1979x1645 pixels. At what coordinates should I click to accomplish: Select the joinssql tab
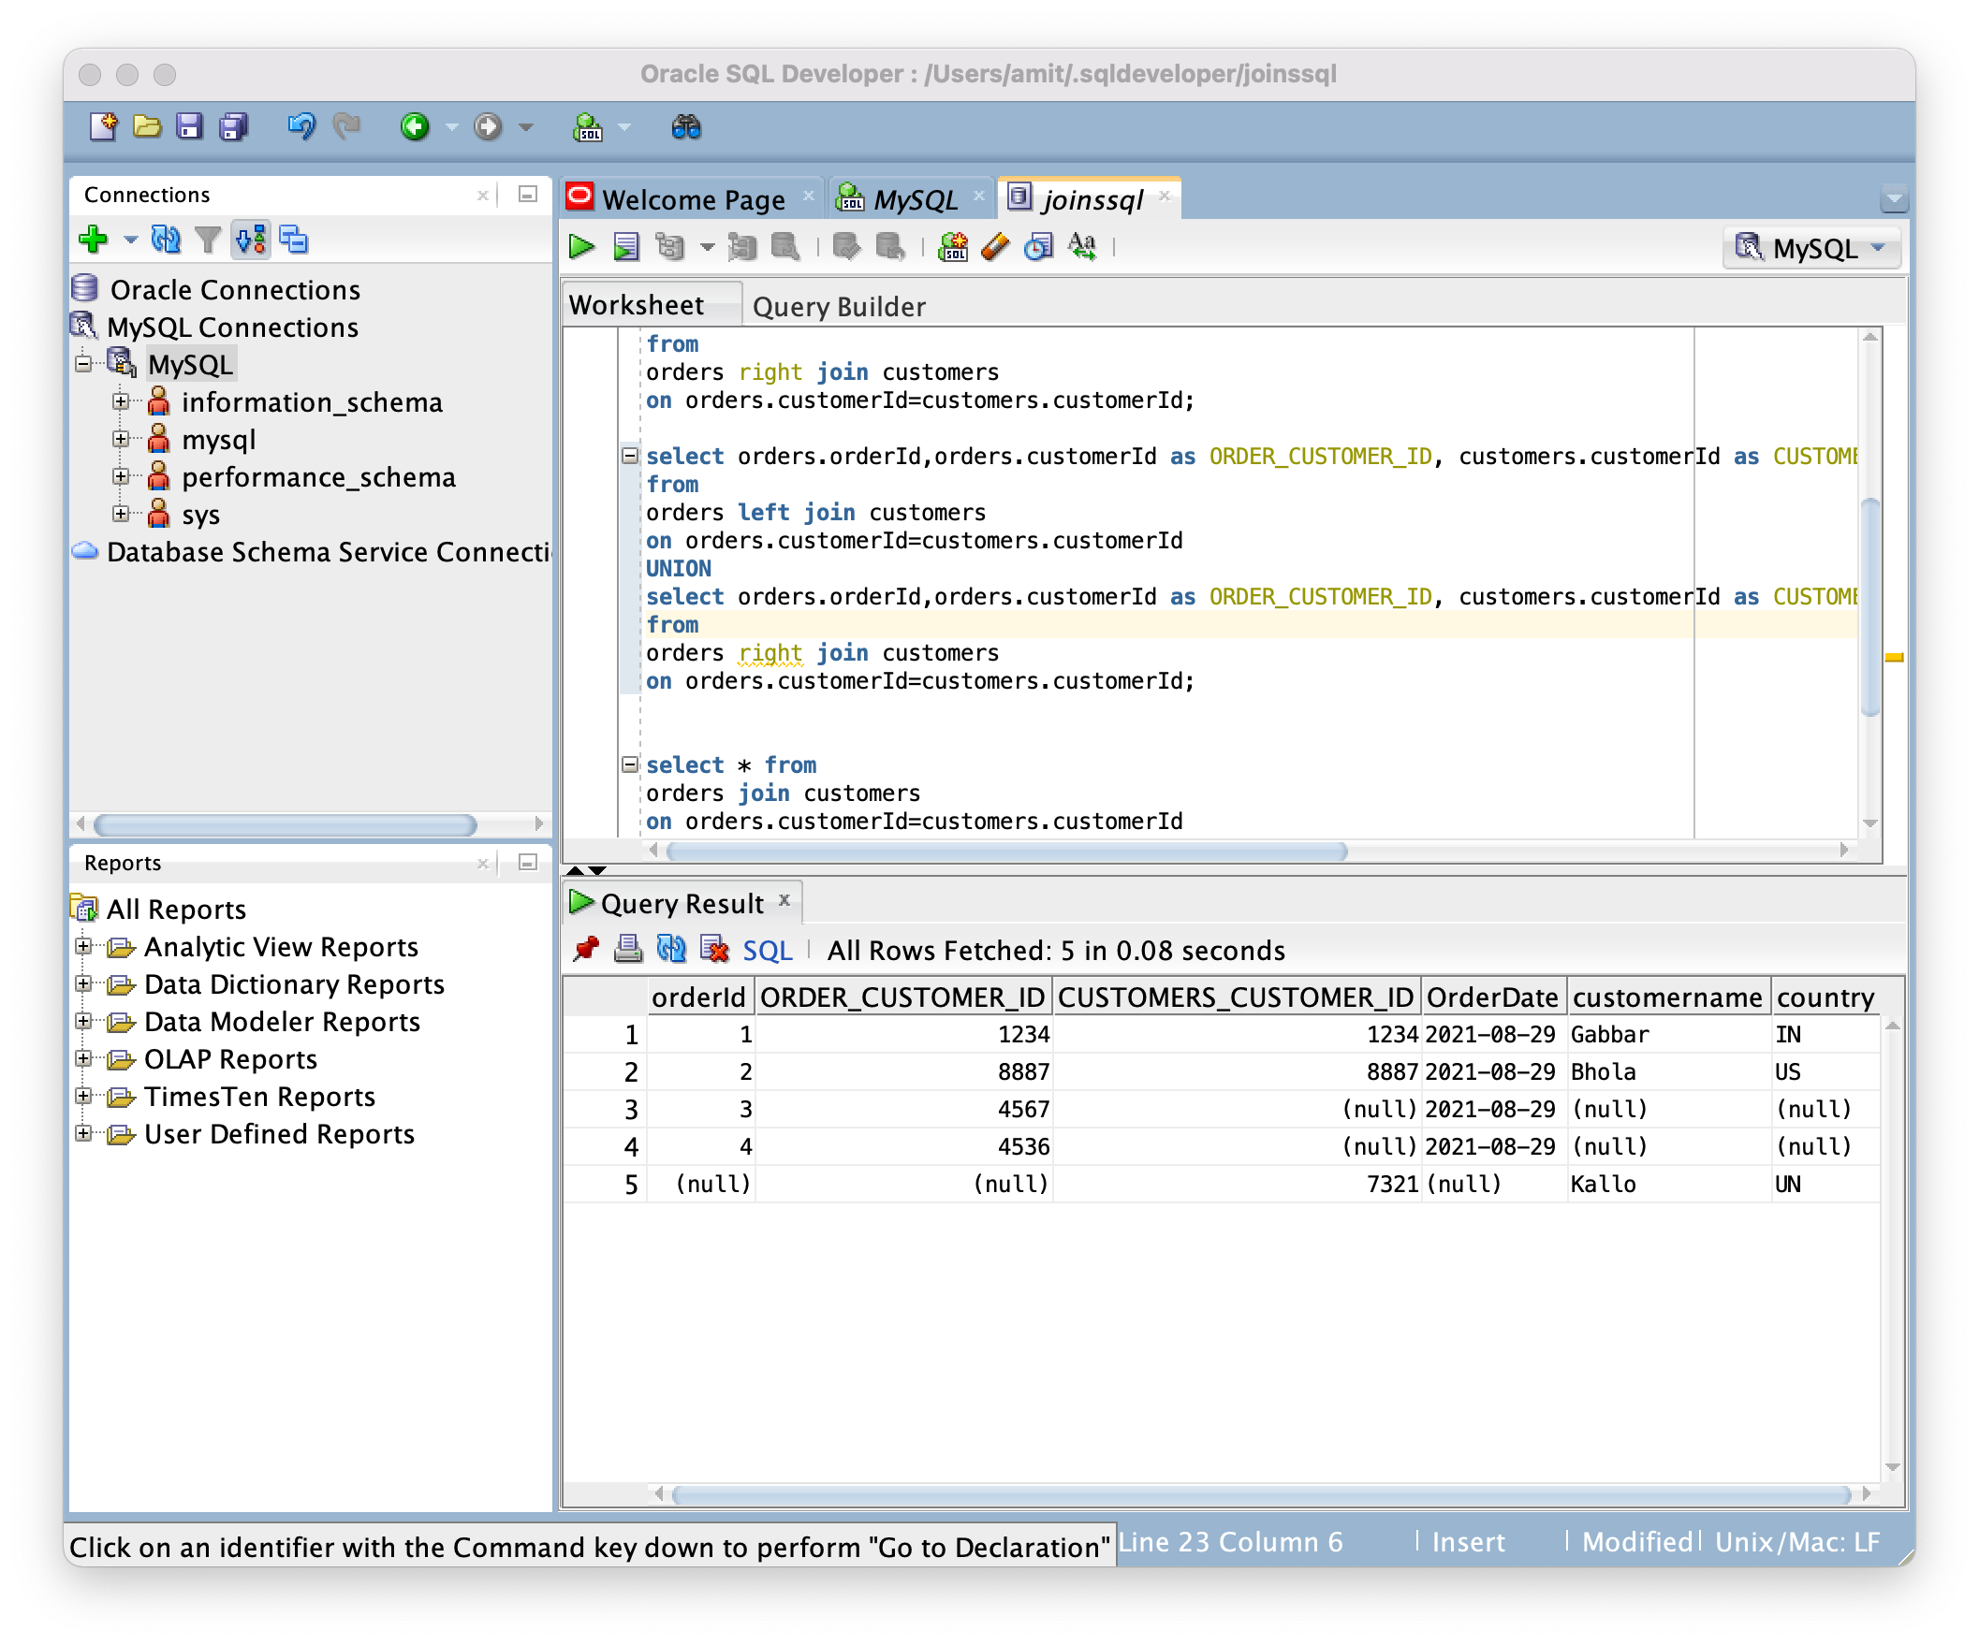pyautogui.click(x=1091, y=199)
